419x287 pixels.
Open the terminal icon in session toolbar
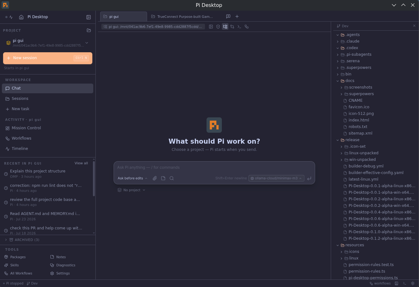(x=239, y=27)
